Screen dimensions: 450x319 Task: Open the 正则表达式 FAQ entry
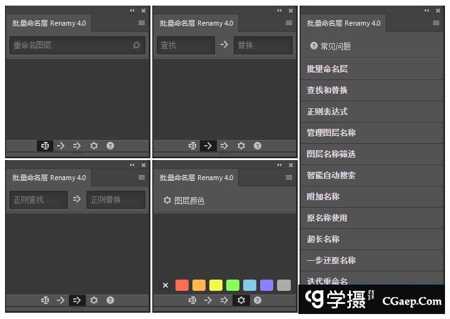coord(372,111)
